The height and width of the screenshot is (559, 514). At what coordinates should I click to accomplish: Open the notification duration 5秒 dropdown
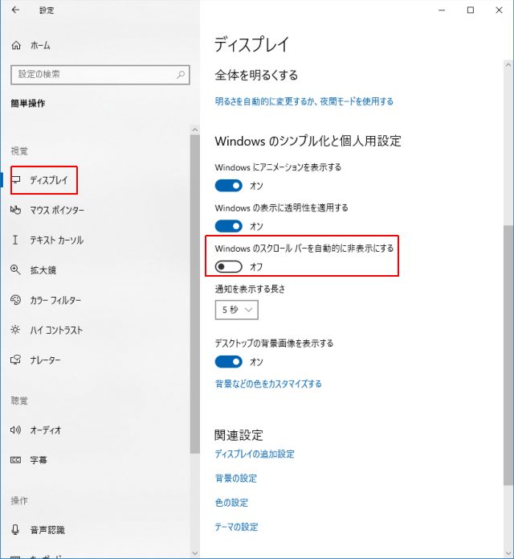click(236, 310)
